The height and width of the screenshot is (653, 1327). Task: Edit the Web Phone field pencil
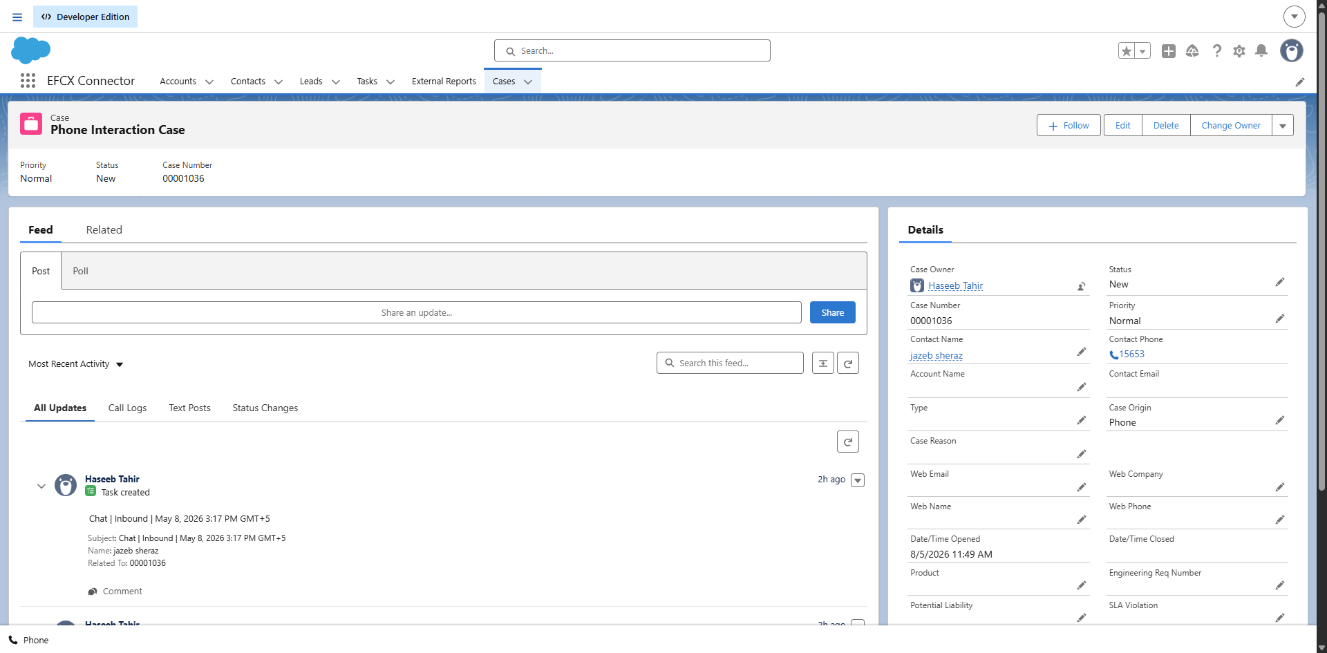pyautogui.click(x=1280, y=520)
